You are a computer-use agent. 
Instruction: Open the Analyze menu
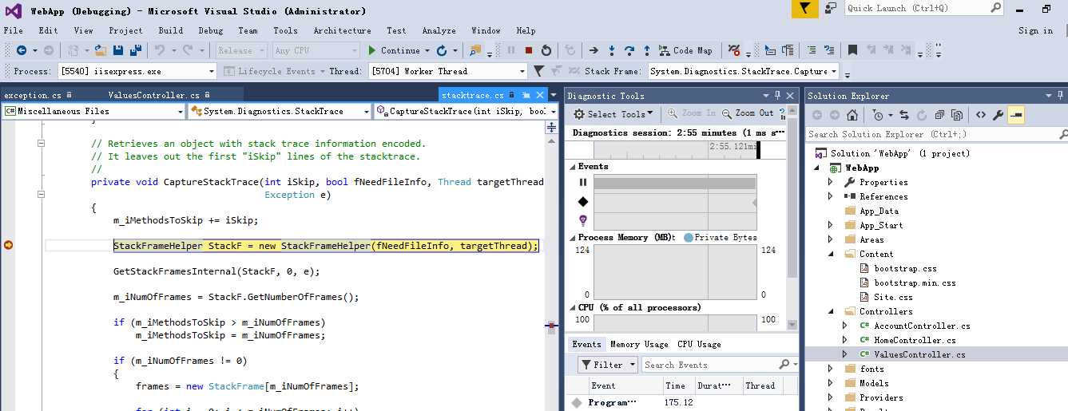(x=439, y=30)
